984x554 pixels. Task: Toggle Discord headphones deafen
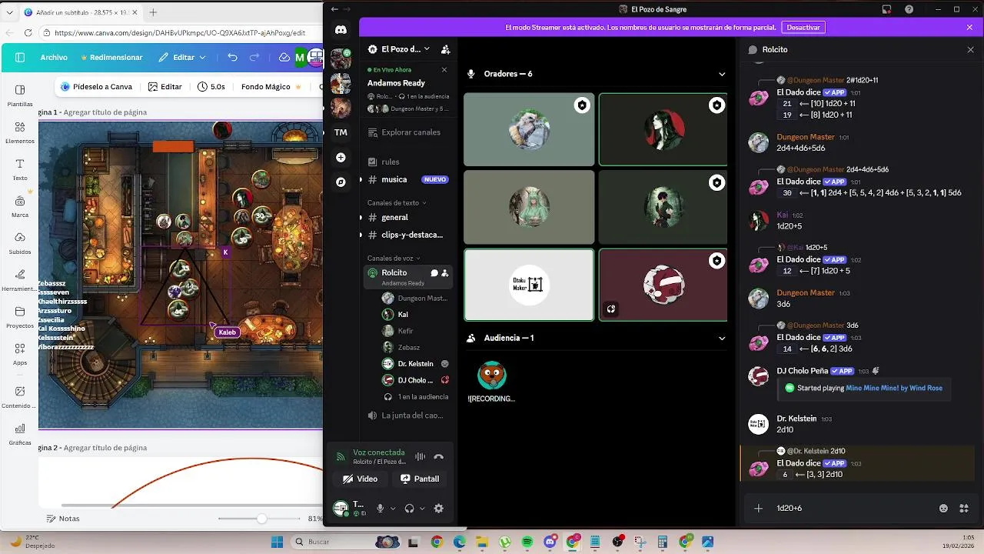click(x=409, y=509)
